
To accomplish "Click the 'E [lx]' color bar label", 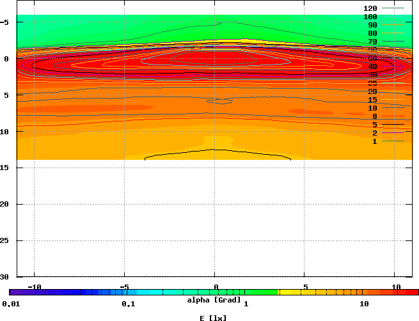I will pos(213,318).
